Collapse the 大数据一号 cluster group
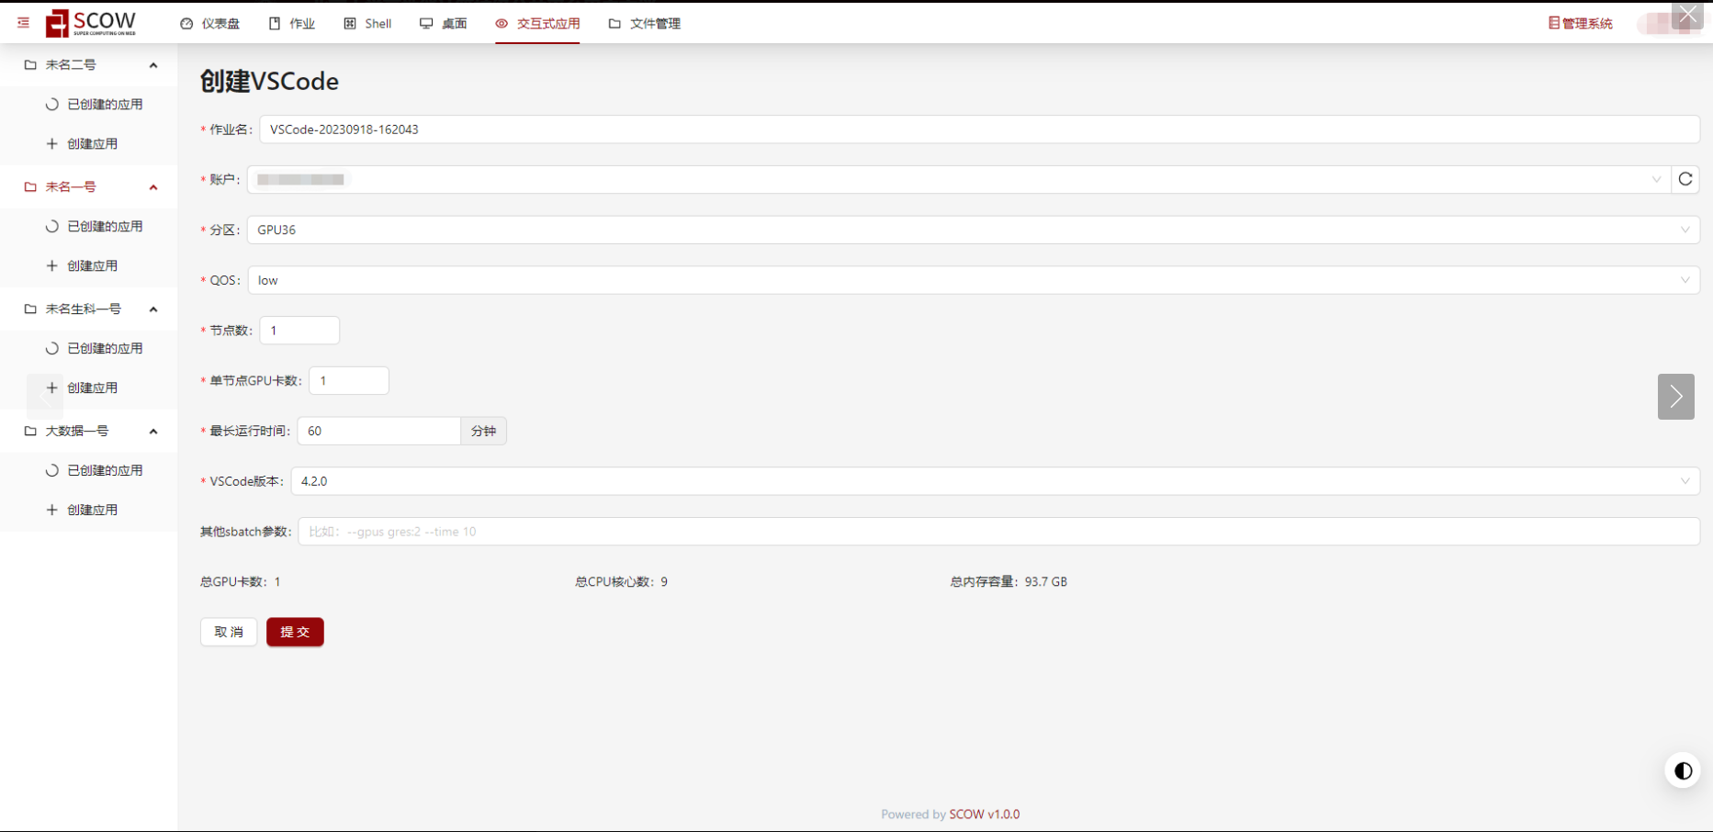This screenshot has width=1713, height=832. click(x=89, y=432)
